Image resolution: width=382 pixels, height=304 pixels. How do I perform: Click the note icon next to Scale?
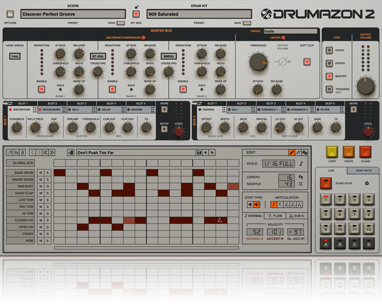click(x=301, y=164)
